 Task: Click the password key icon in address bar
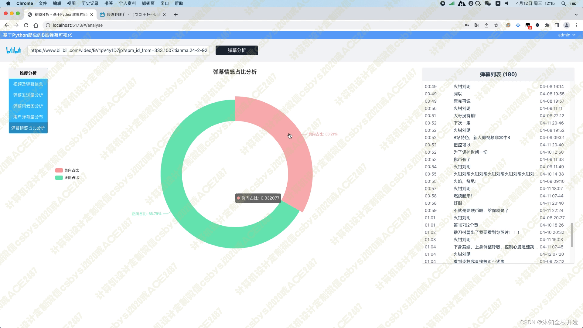point(467,25)
